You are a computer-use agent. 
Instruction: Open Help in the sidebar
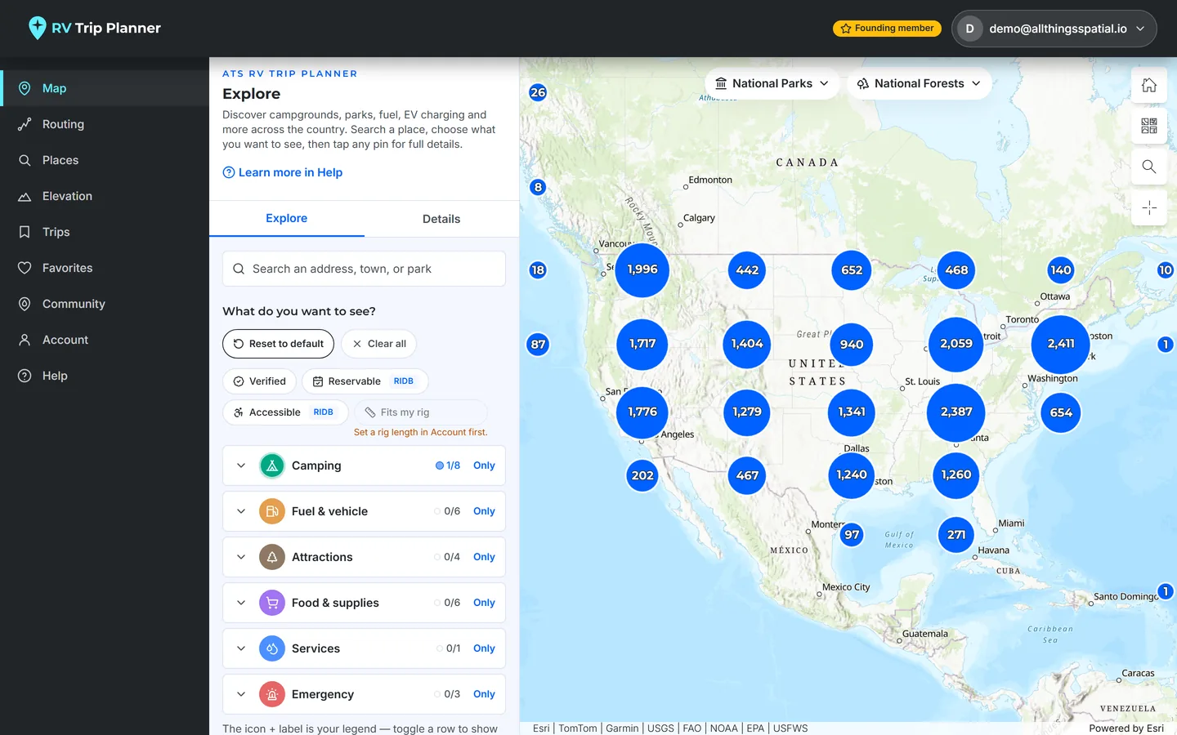click(105, 376)
